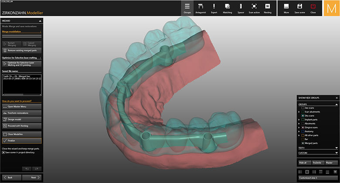Click Customized view 1 button
Viewport: 340px width, 183px height.
pos(318,178)
